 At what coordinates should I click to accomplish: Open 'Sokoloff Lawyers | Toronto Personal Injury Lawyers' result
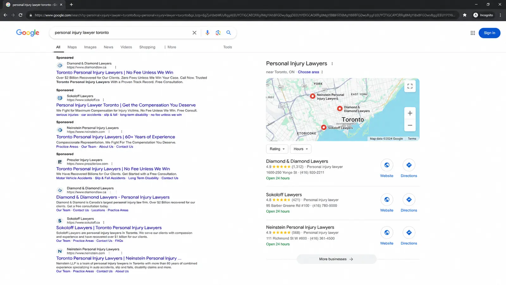109,228
